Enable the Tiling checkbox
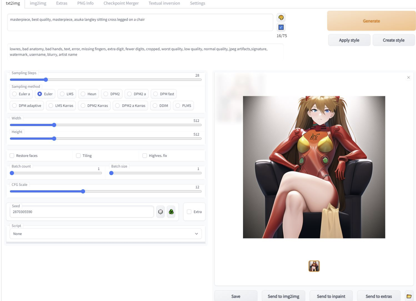The width and height of the screenshot is (416, 301). pyautogui.click(x=78, y=156)
